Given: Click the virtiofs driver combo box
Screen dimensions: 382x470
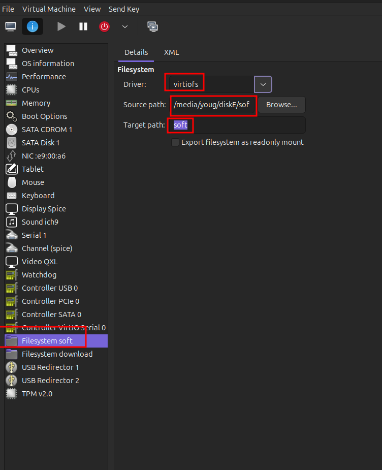Looking at the screenshot, I should coord(210,84).
